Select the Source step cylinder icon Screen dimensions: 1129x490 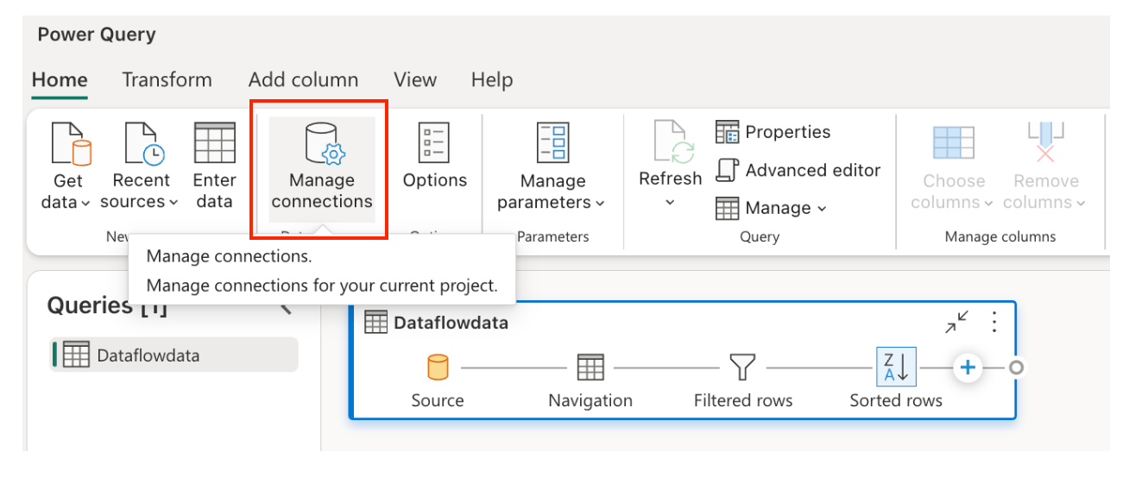pos(438,367)
